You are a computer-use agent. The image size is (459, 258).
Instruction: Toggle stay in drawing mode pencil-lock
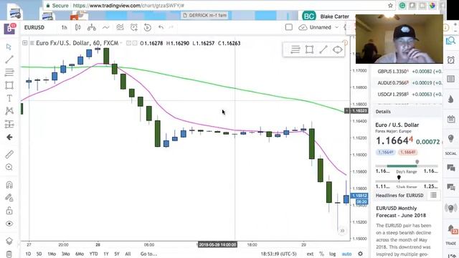(x=9, y=198)
